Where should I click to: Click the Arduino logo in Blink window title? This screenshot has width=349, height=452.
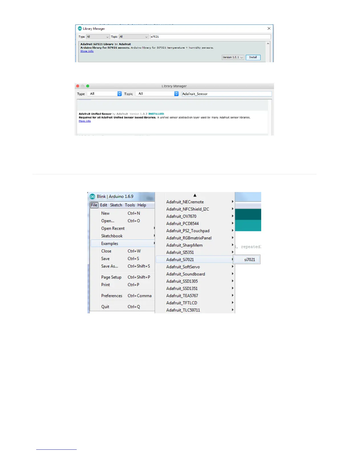click(x=92, y=196)
